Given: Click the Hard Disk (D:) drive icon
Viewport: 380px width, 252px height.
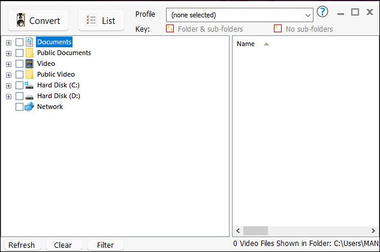Looking at the screenshot, I should (x=29, y=97).
